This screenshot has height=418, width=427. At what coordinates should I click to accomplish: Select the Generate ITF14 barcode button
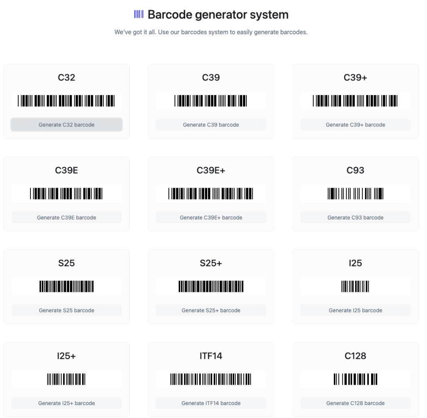point(211,403)
